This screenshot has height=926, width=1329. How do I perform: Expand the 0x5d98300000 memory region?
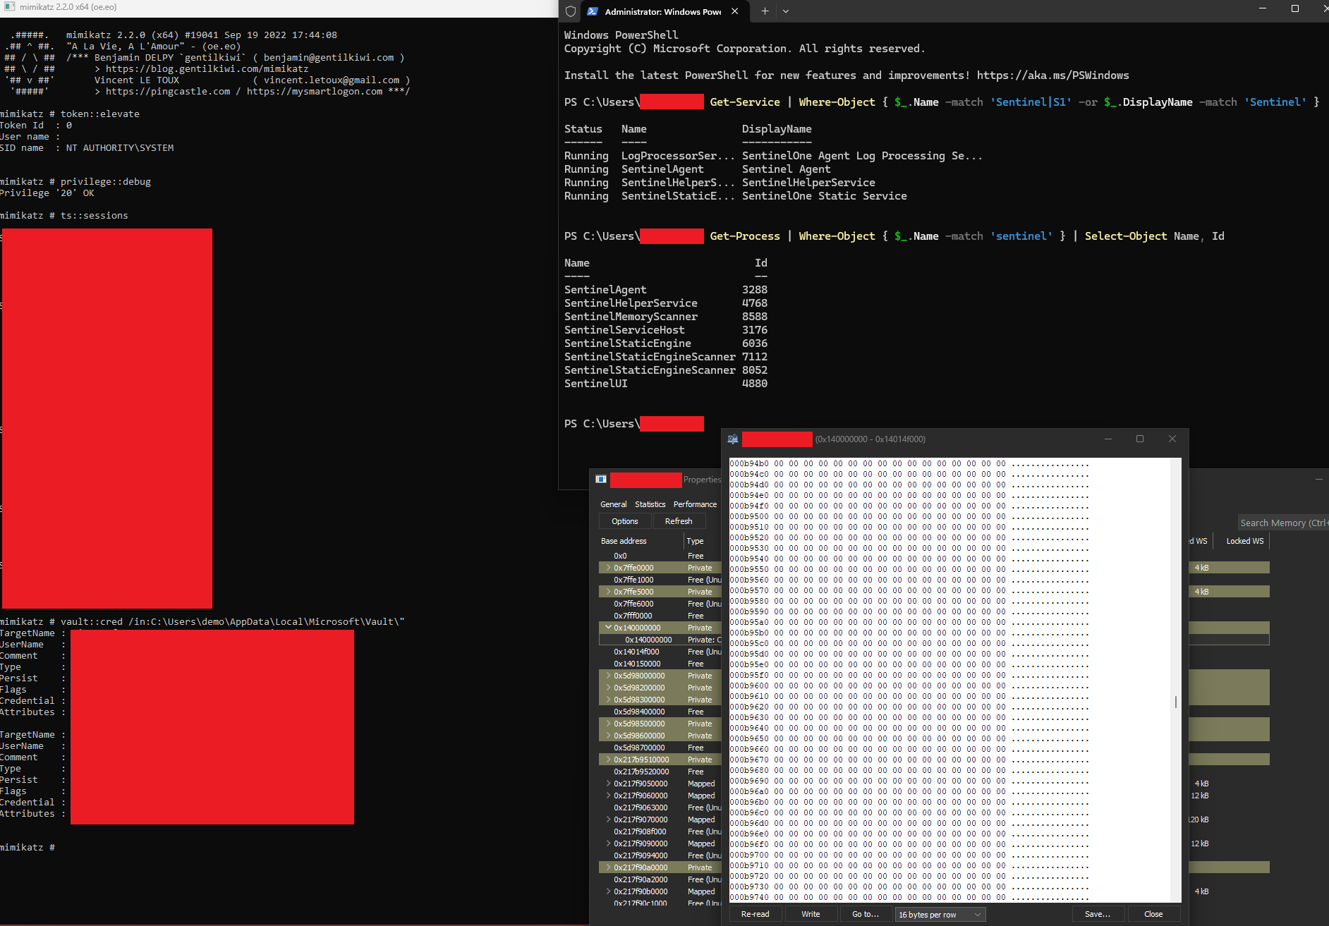pyautogui.click(x=609, y=700)
